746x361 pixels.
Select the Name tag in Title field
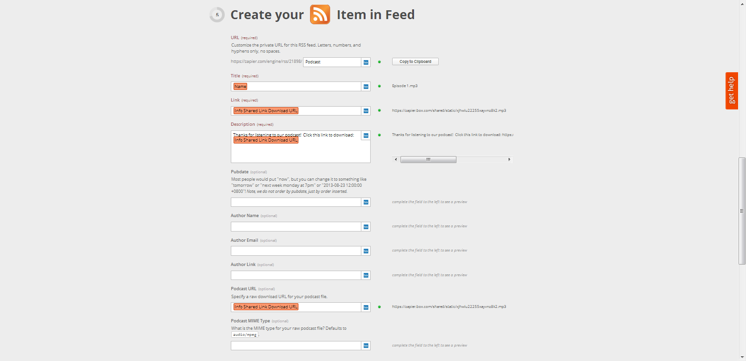tap(241, 87)
